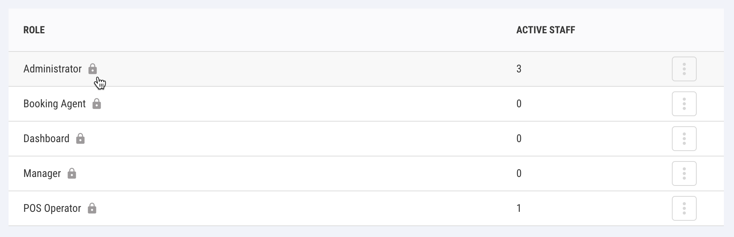Open the three-dot menu for Manager
The width and height of the screenshot is (734, 237).
(x=684, y=173)
